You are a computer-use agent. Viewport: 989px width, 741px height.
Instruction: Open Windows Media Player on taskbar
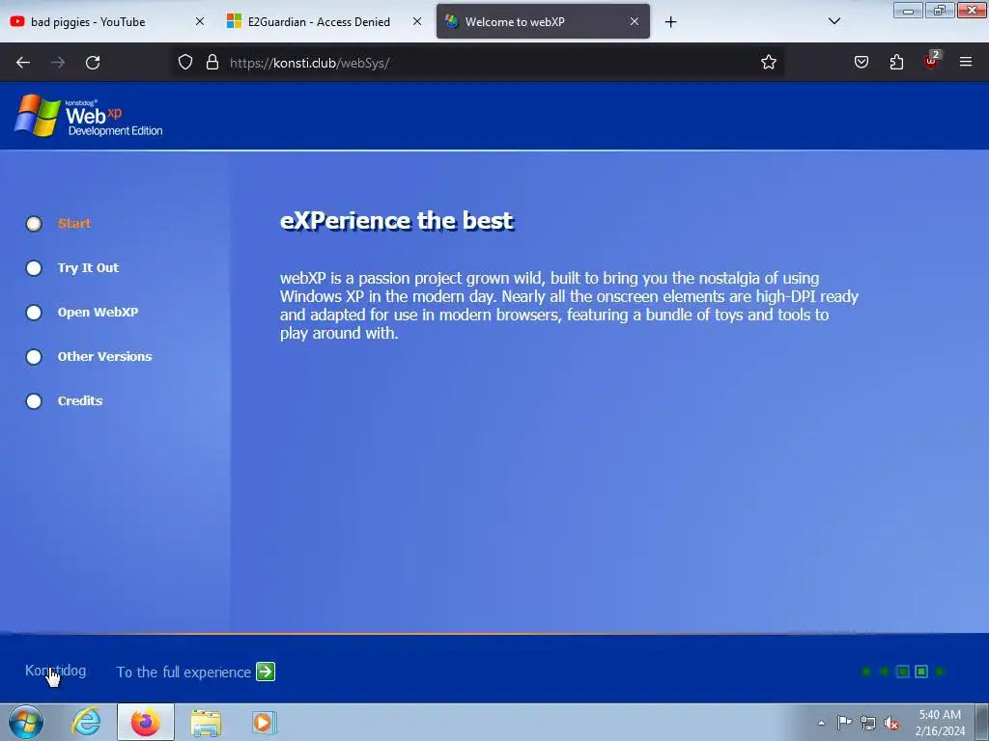tap(265, 722)
